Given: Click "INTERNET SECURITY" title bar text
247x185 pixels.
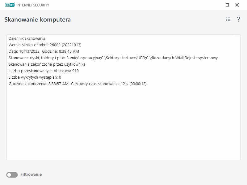Looking at the screenshot, I should click(x=34, y=5).
